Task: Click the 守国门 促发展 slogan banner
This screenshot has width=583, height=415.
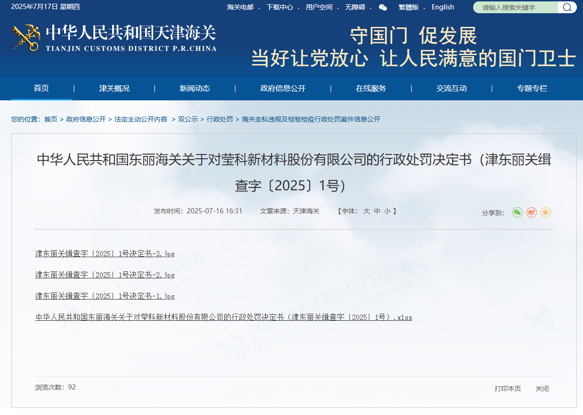Action: pyautogui.click(x=413, y=47)
